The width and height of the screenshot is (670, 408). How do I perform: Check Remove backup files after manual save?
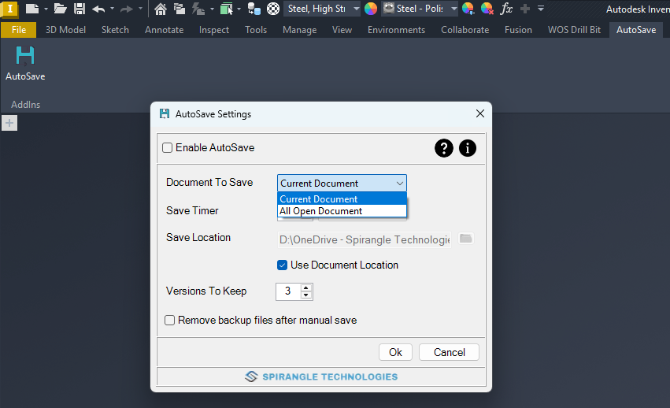point(169,321)
